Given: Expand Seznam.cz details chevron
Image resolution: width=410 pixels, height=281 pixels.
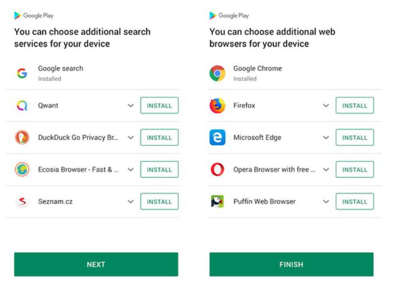Looking at the screenshot, I should [131, 201].
